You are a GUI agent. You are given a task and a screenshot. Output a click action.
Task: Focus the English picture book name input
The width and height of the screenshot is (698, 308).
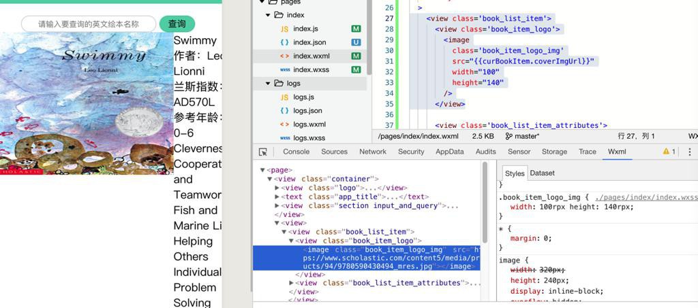coord(89,24)
